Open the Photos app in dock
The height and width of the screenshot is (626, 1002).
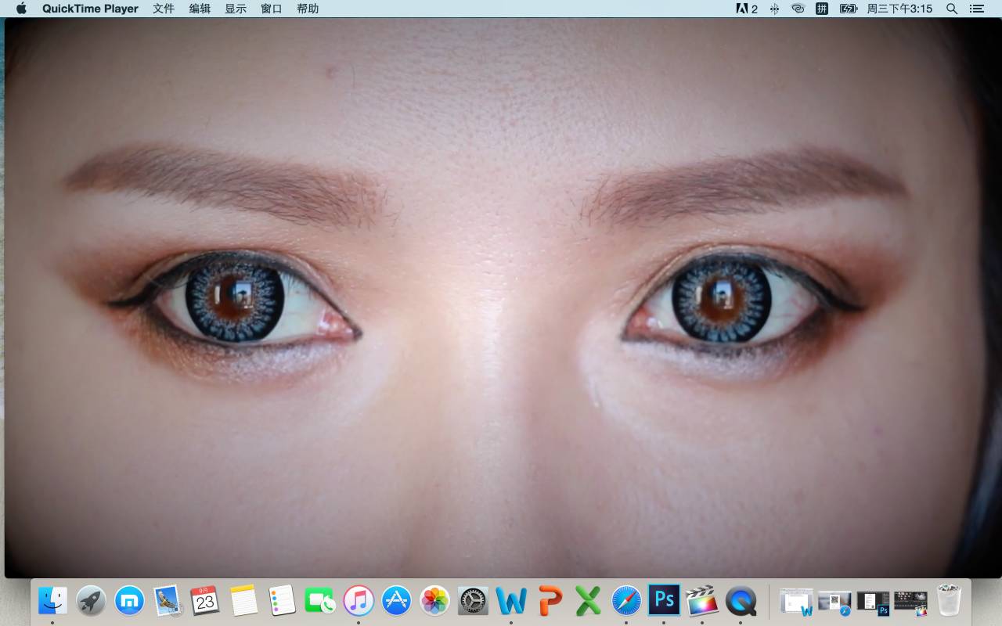(434, 601)
